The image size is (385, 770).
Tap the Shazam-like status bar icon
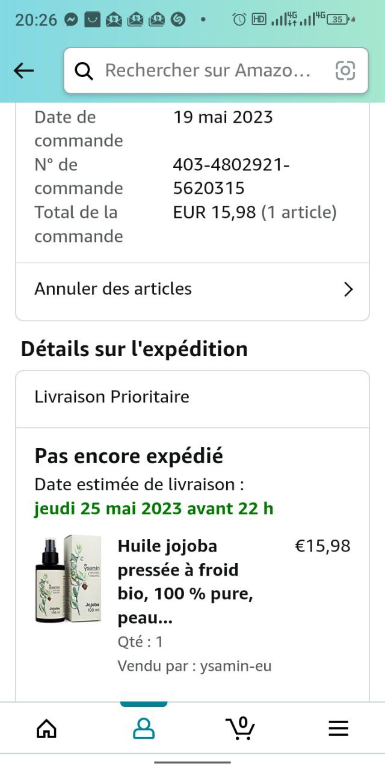(x=177, y=19)
